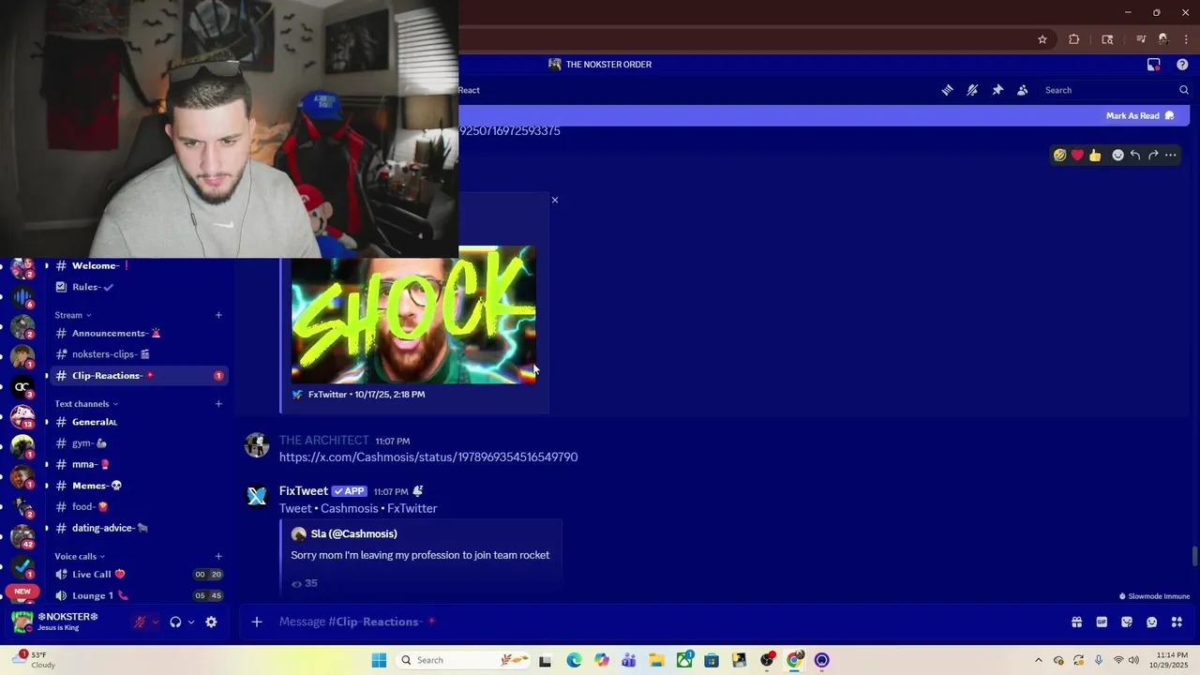This screenshot has width=1200, height=675.
Task: Open the Threads icon in channel header
Action: tap(947, 90)
